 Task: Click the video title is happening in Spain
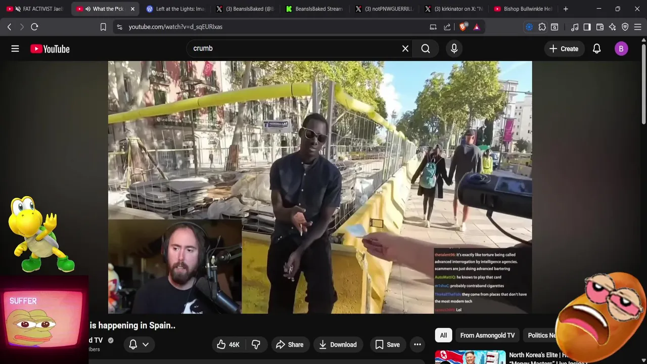pyautogui.click(x=132, y=326)
